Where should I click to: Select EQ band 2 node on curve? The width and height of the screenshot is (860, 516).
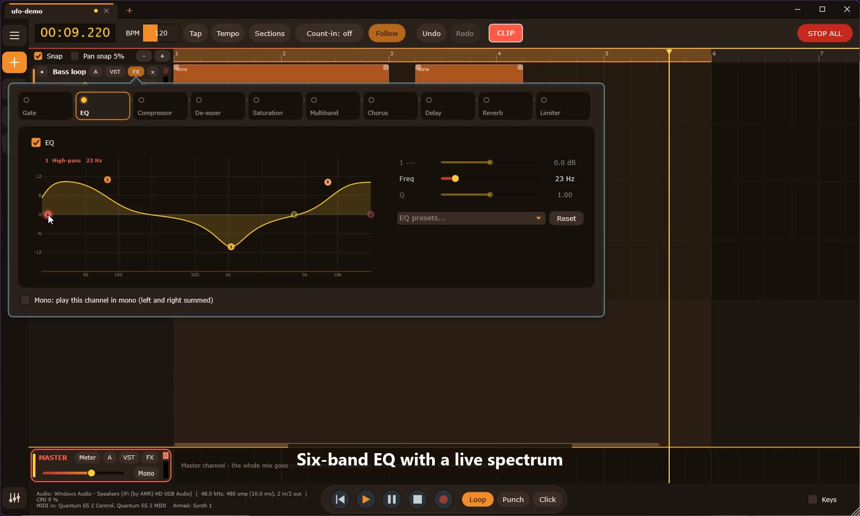click(107, 180)
